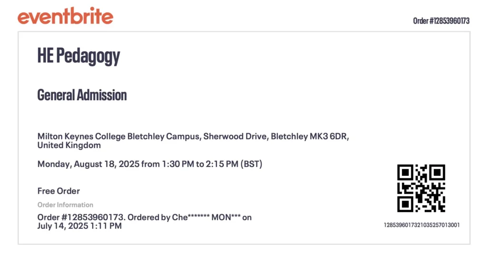
Task: Click the QR code on the ticket
Action: click(x=421, y=188)
